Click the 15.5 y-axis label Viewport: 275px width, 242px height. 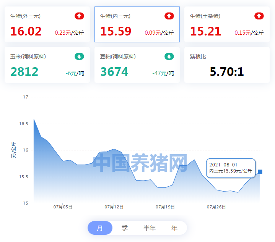click(24, 177)
